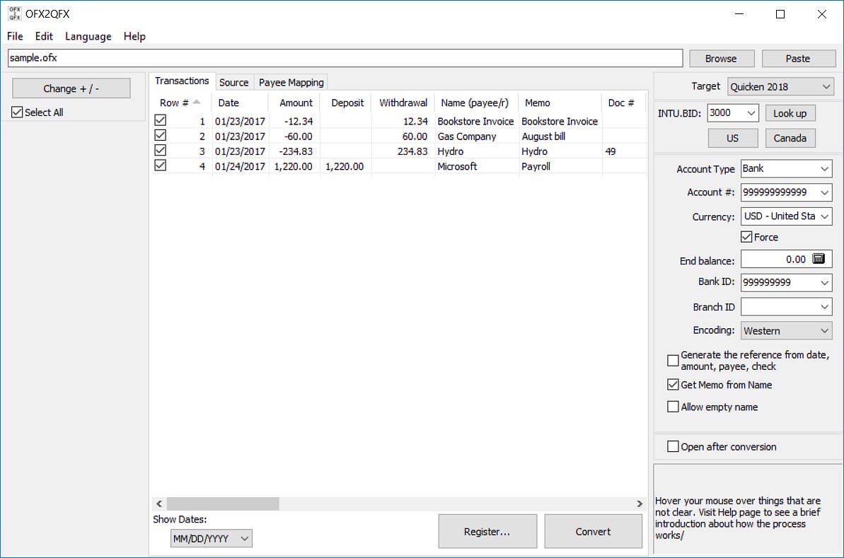Viewport: 844px width, 558px height.
Task: Click the Paste button
Action: [798, 58]
